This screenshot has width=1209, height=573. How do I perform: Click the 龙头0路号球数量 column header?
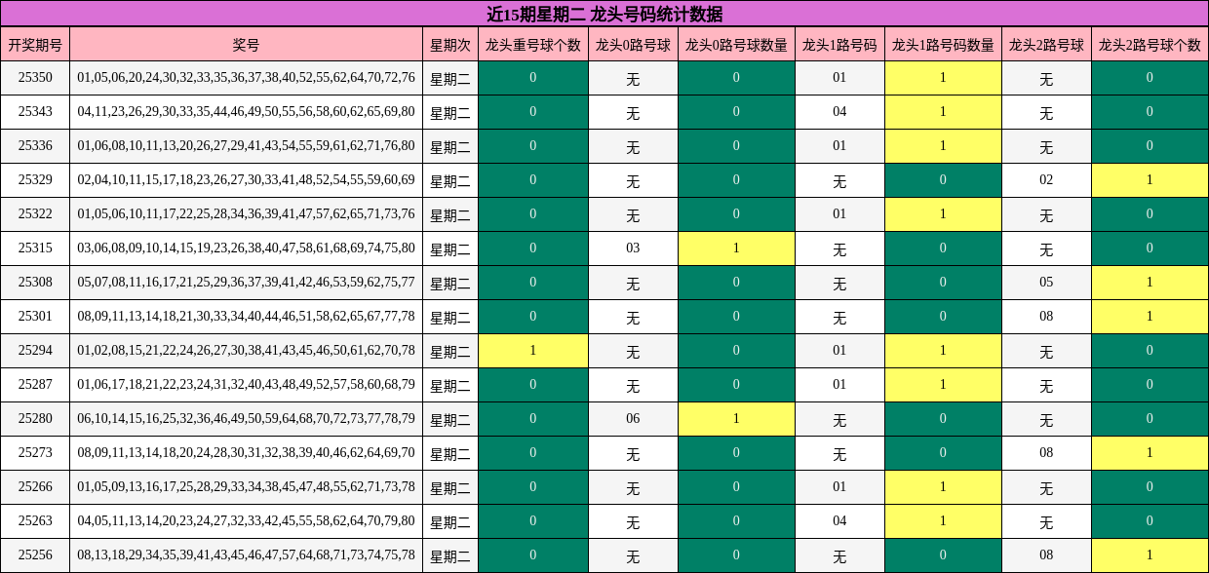[736, 43]
